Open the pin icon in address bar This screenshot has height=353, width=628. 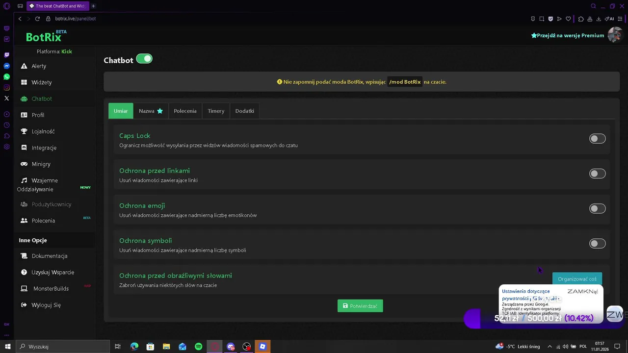pyautogui.click(x=533, y=19)
